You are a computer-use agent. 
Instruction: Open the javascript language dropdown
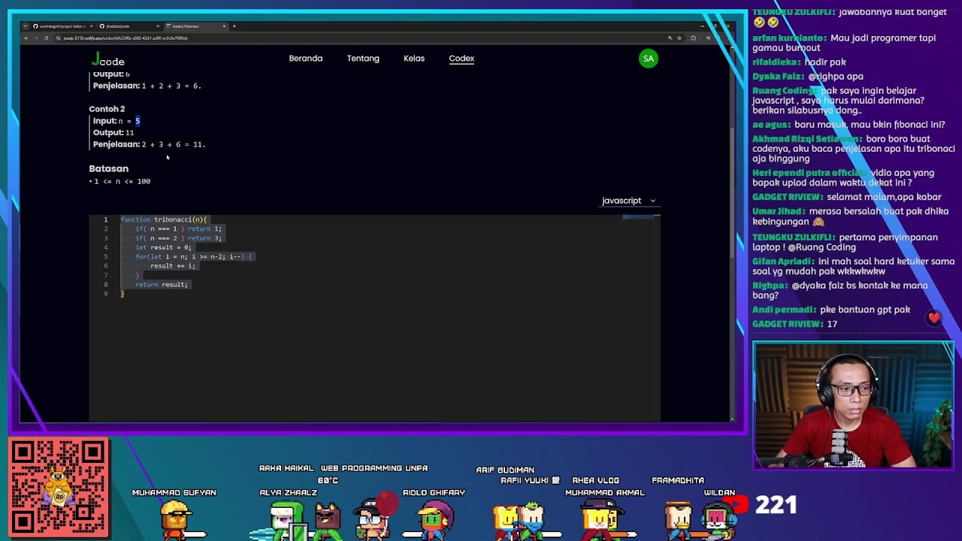629,201
